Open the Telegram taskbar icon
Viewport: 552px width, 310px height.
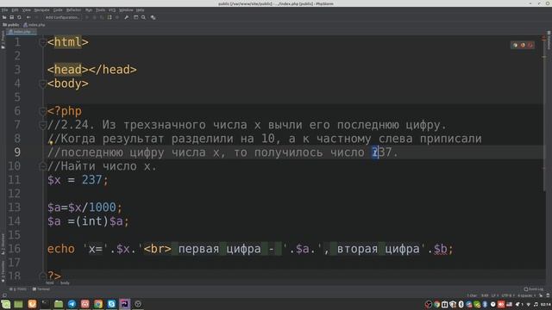pyautogui.click(x=72, y=304)
